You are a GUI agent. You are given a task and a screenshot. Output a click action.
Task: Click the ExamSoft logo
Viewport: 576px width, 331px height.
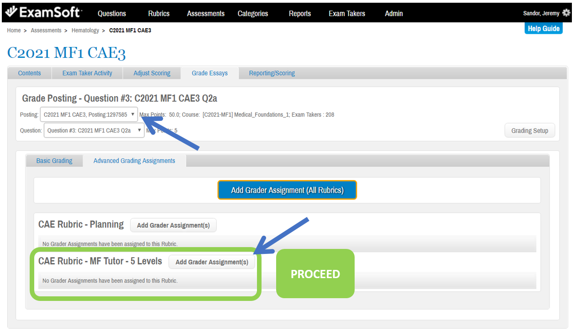tap(44, 12)
